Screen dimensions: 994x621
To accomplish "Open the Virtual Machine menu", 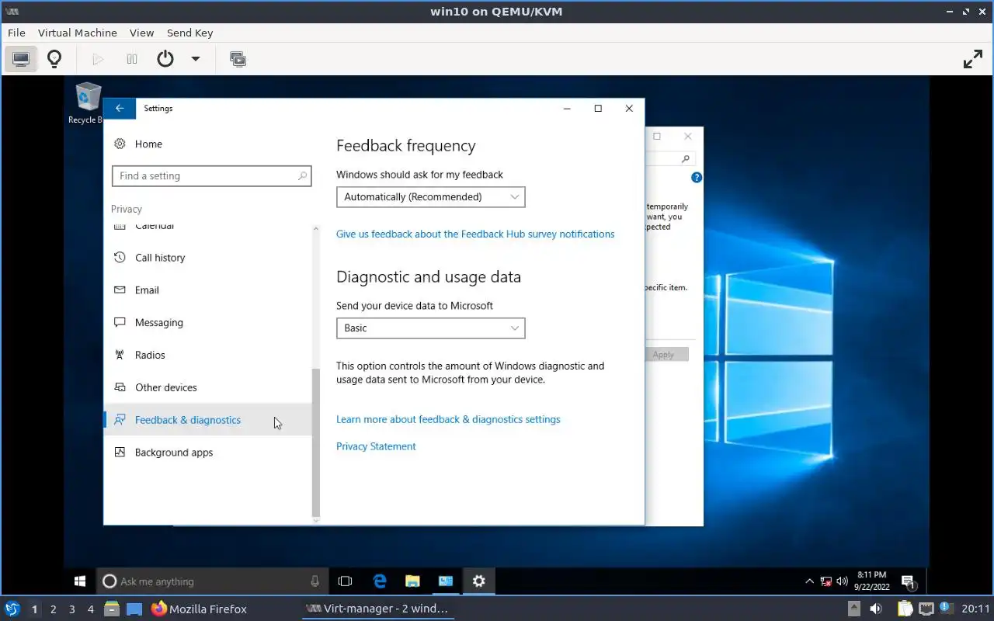I will [x=78, y=33].
